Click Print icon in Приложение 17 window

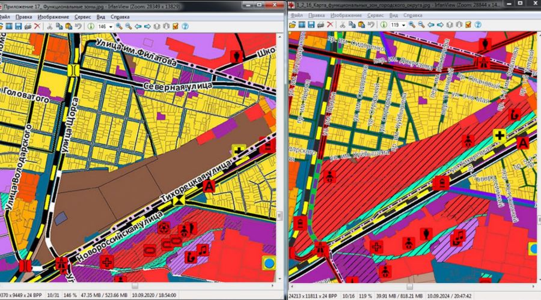(x=28, y=26)
